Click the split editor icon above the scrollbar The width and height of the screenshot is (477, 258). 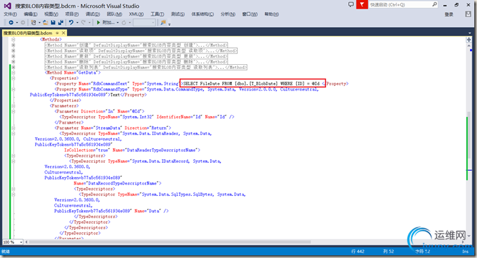coord(469,40)
